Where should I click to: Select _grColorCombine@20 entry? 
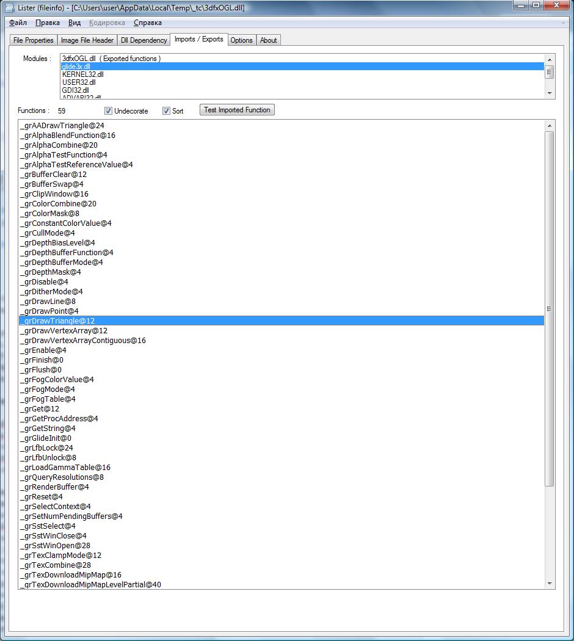[282, 203]
